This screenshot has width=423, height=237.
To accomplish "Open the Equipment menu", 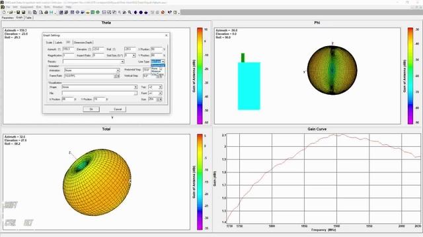I will tap(27, 7).
